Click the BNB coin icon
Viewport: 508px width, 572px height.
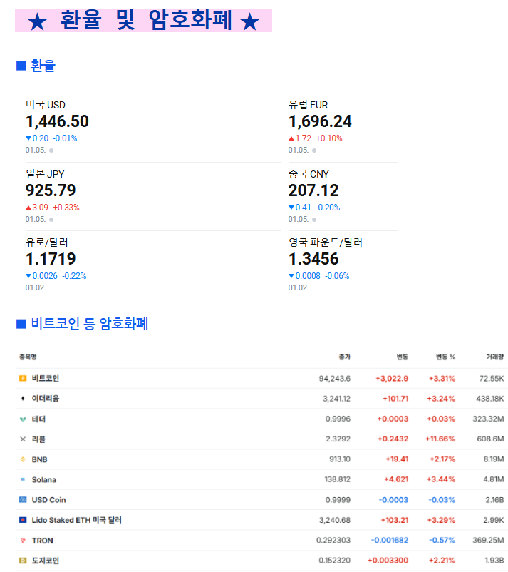[x=23, y=459]
